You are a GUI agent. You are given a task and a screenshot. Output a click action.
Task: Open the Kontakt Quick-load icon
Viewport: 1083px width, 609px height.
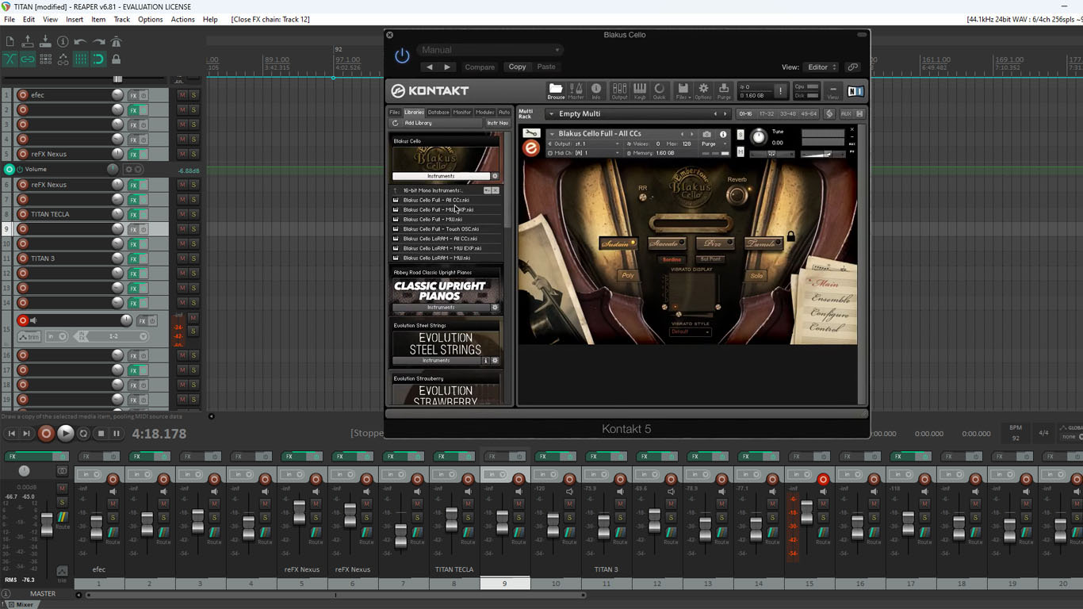(x=660, y=91)
